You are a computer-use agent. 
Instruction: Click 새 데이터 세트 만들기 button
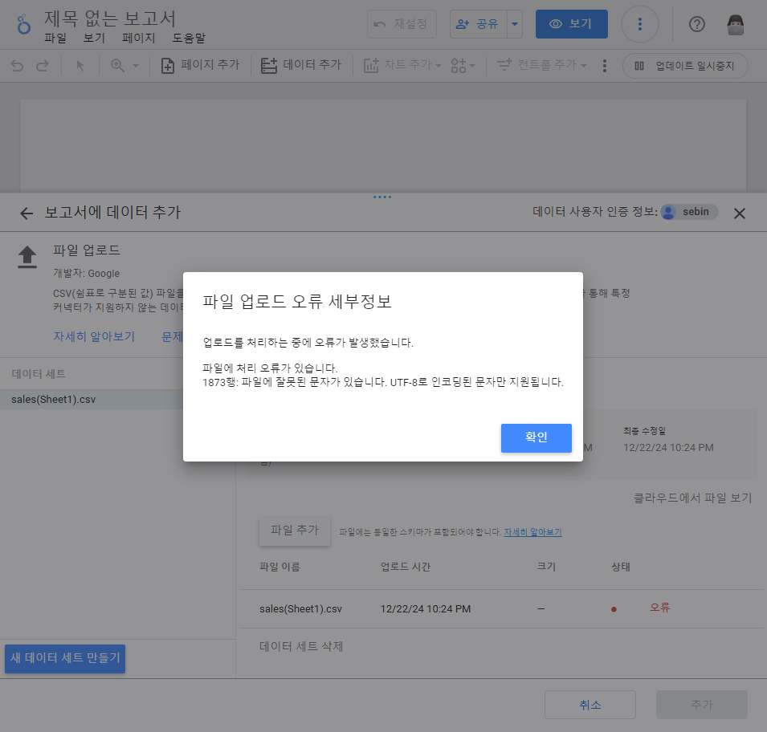click(x=65, y=659)
